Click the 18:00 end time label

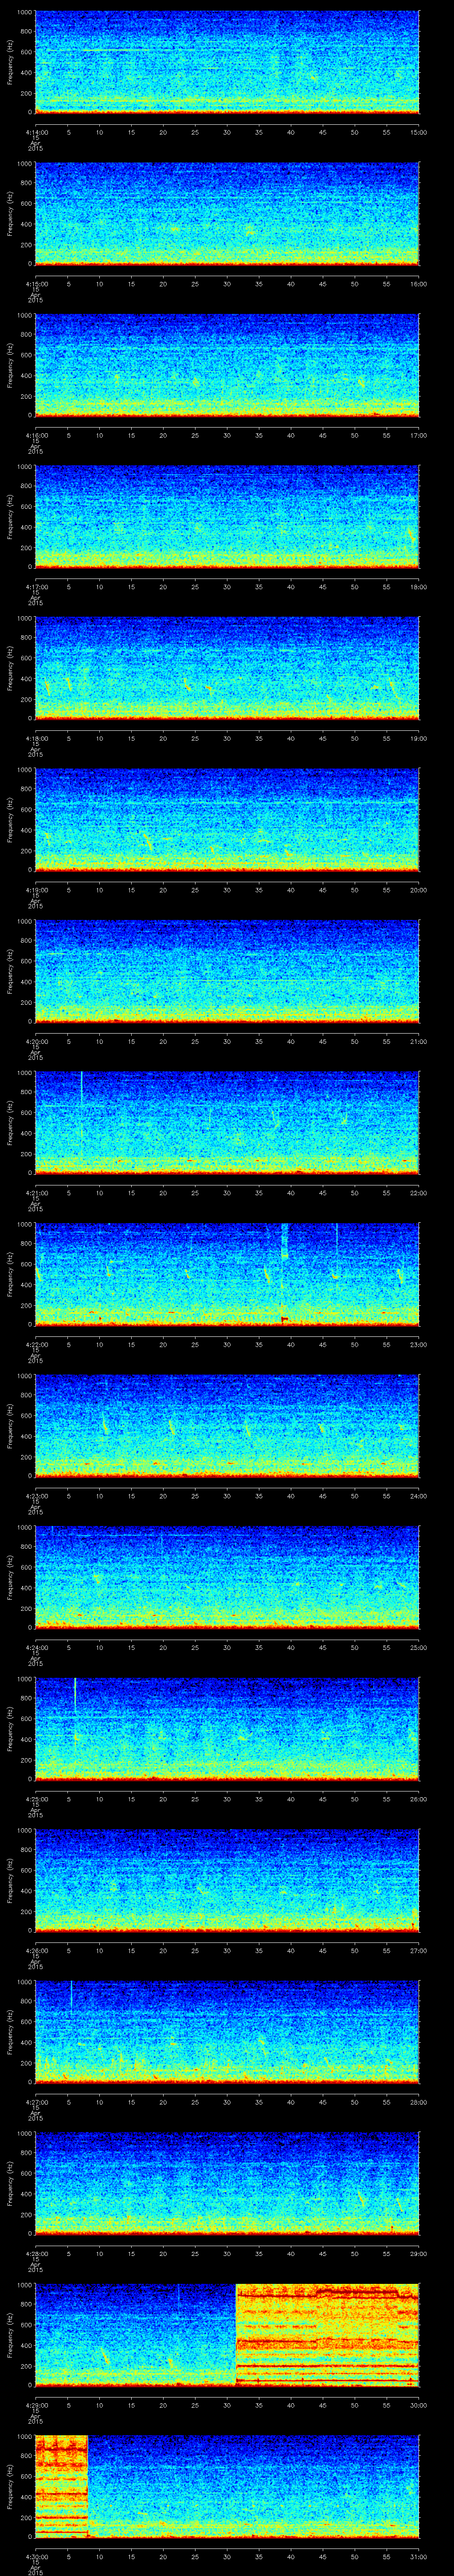[418, 587]
